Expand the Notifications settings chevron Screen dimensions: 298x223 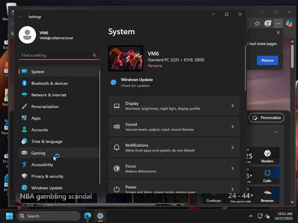233,148
